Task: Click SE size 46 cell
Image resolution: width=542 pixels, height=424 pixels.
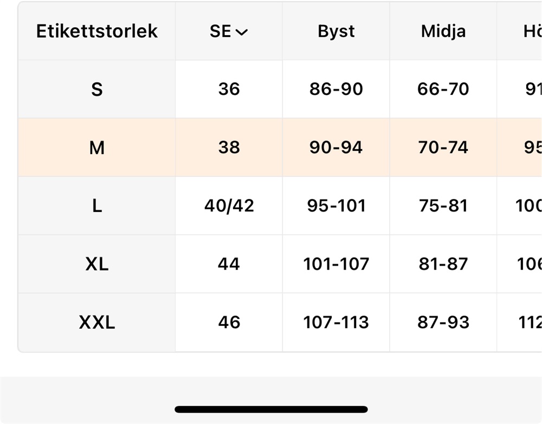Action: [x=229, y=323]
